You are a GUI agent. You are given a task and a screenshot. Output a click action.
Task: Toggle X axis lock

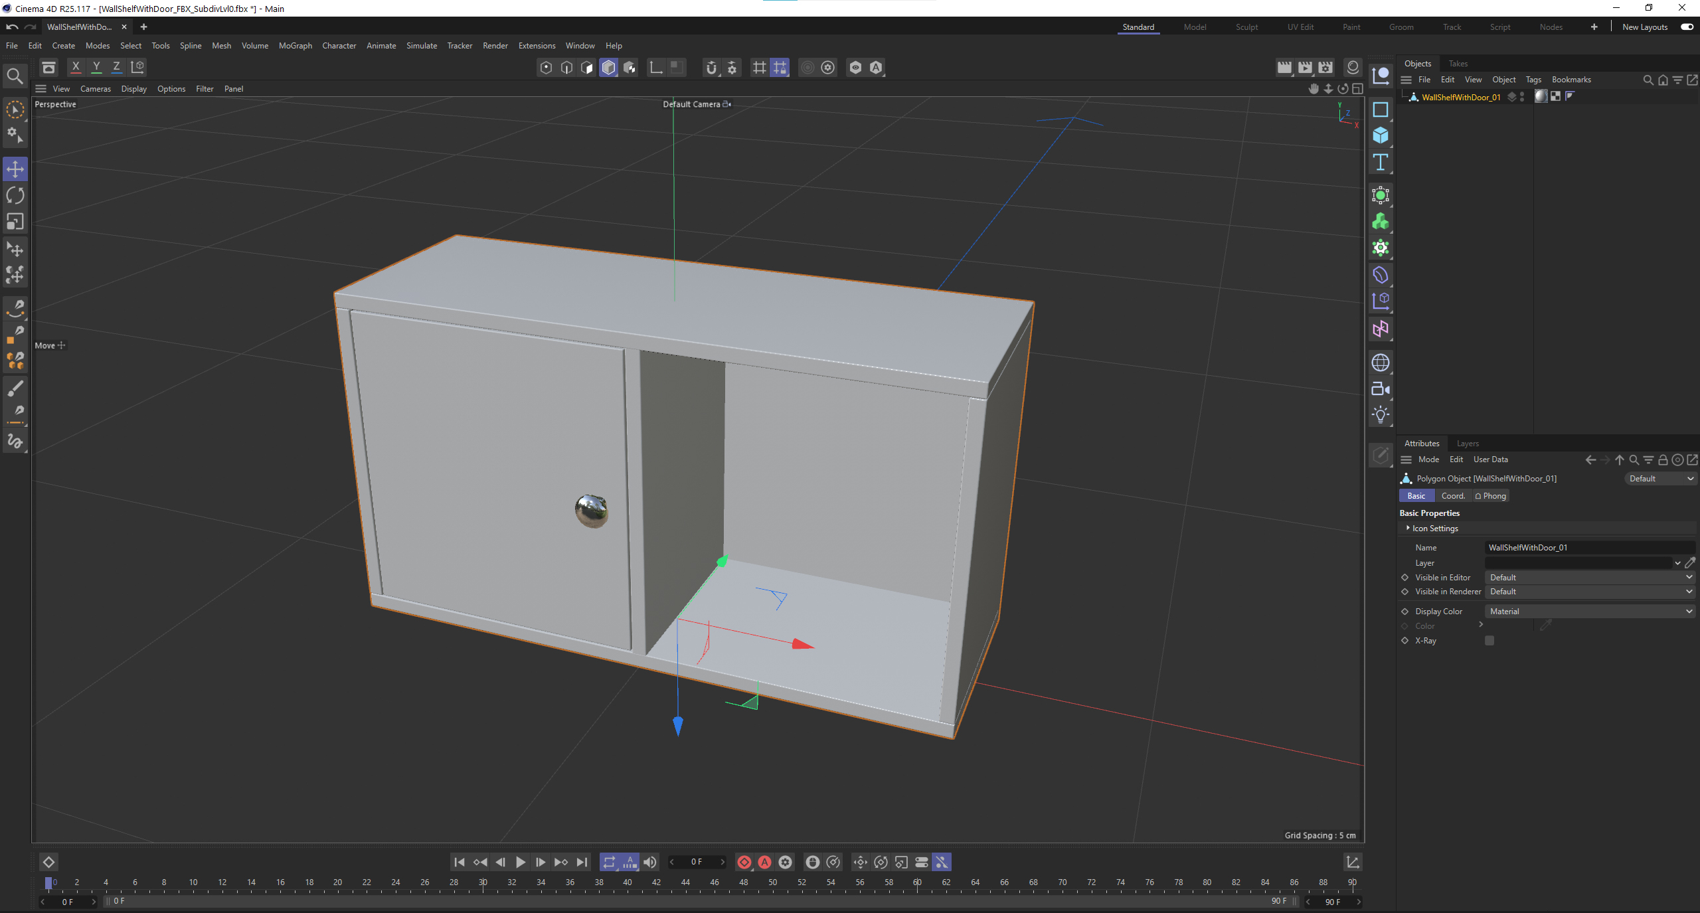[76, 67]
